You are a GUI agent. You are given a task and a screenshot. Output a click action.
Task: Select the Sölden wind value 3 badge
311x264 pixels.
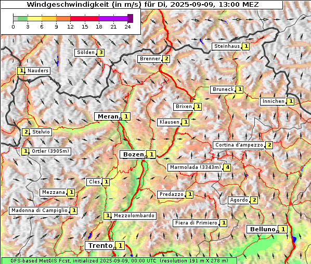101,52
